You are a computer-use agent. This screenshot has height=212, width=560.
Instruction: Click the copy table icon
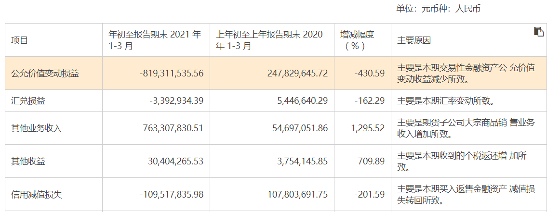pyautogui.click(x=539, y=32)
